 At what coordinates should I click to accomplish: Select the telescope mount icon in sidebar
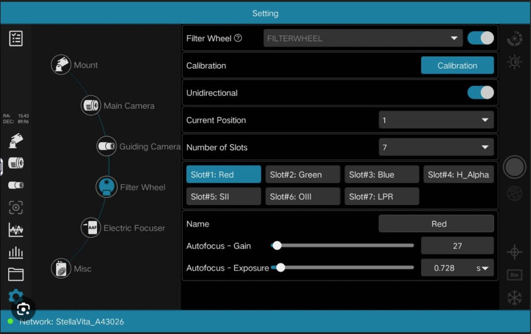point(16,141)
